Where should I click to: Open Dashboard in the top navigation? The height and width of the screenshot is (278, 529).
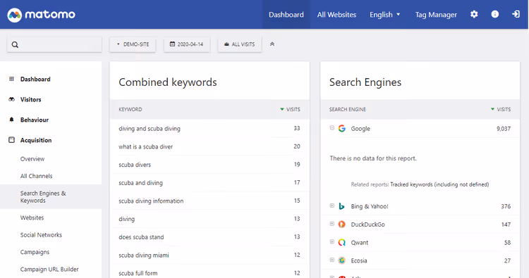[286, 15]
